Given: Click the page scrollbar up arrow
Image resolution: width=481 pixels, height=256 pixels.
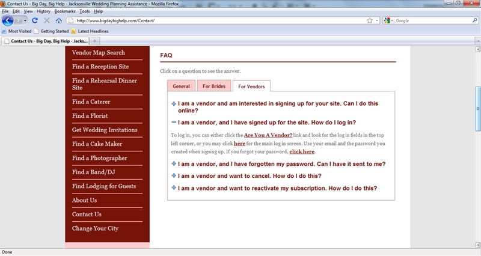Looking at the screenshot, I should tap(477, 49).
